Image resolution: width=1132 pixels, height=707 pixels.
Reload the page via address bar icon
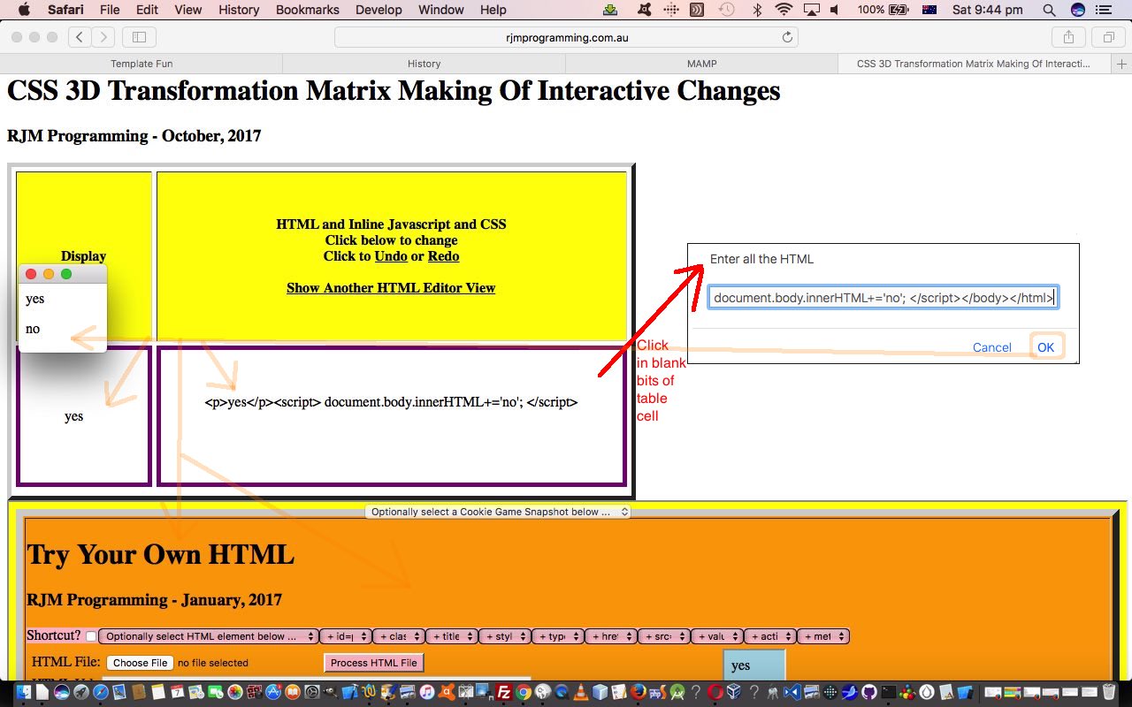click(x=787, y=38)
